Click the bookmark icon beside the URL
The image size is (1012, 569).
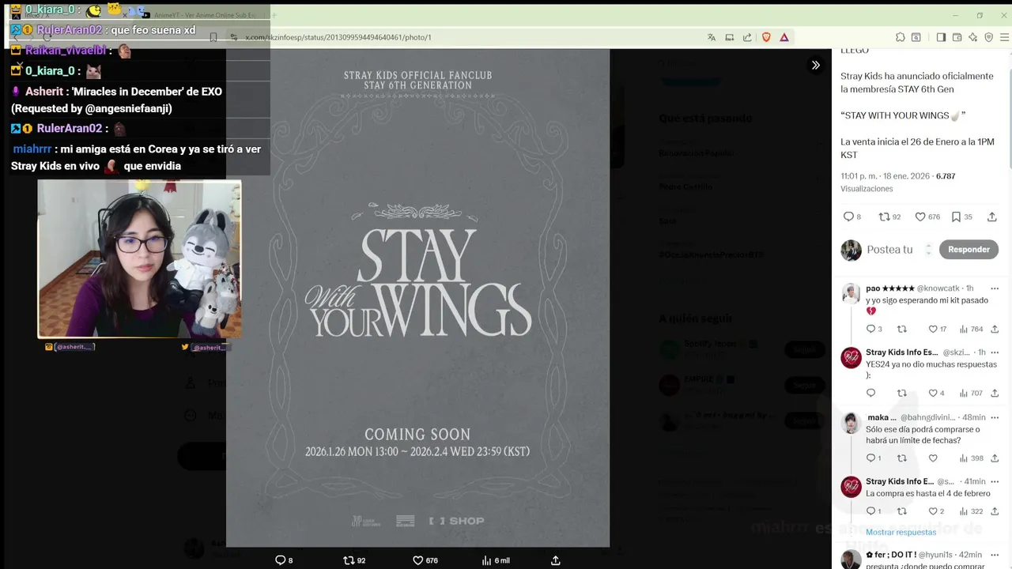[213, 37]
